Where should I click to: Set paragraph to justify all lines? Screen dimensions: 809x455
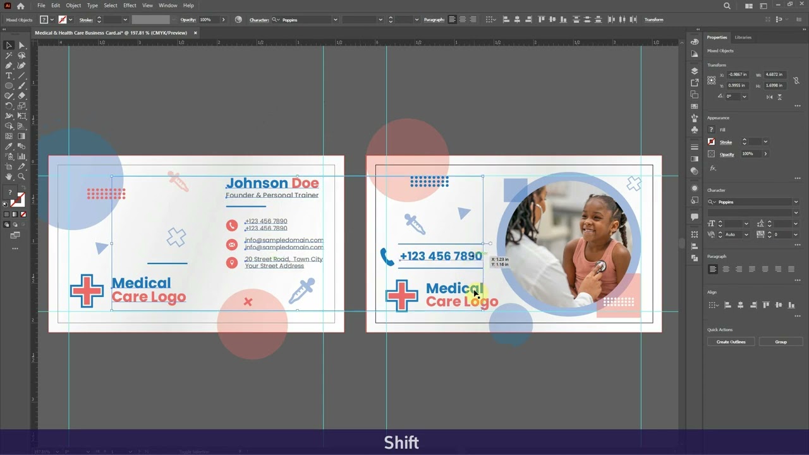(791, 269)
